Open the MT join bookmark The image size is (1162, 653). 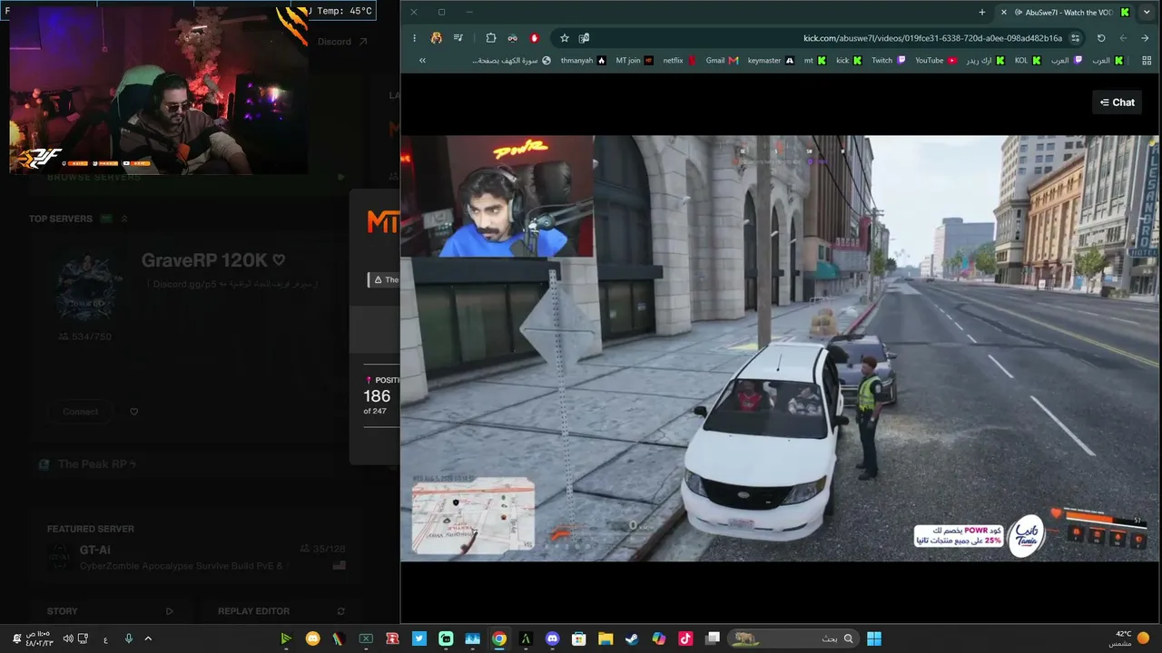635,61
